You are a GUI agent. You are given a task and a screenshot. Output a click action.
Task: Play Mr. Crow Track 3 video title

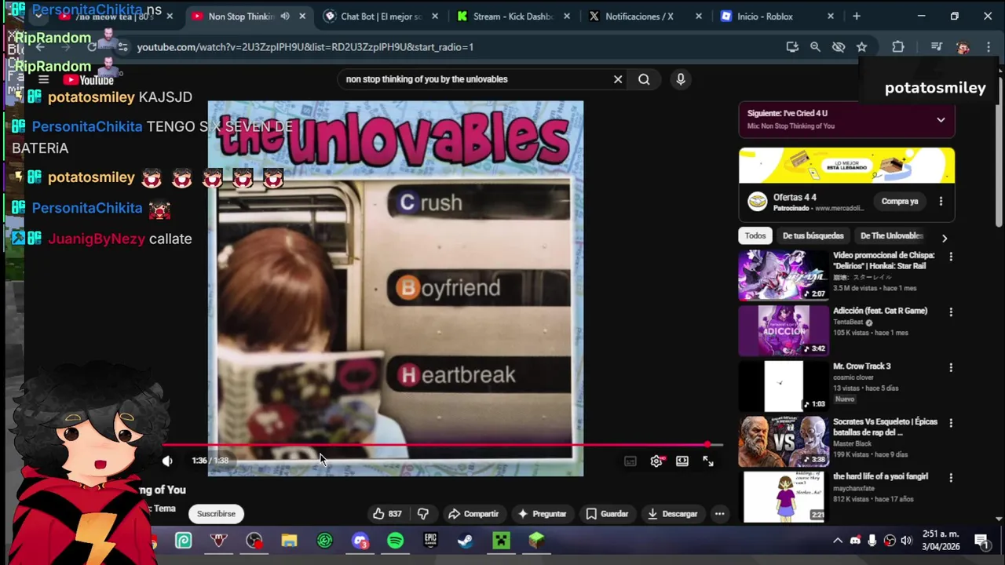[x=861, y=366]
